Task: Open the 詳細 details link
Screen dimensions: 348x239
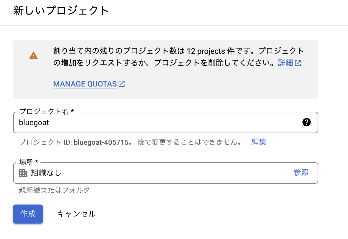Action: click(x=285, y=63)
